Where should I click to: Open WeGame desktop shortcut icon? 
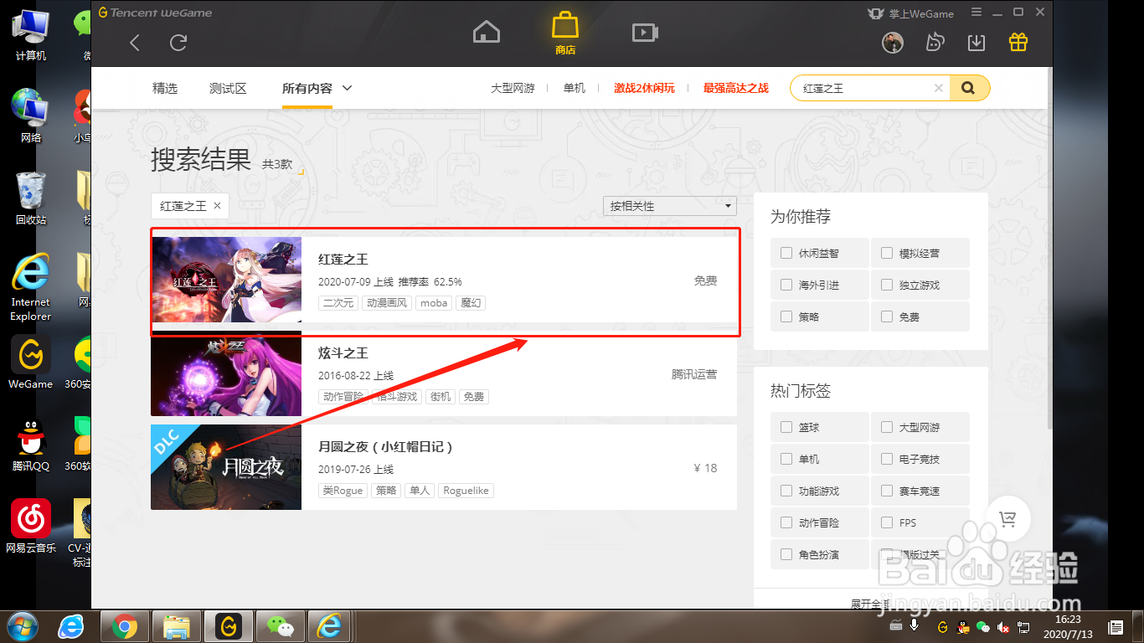click(31, 363)
